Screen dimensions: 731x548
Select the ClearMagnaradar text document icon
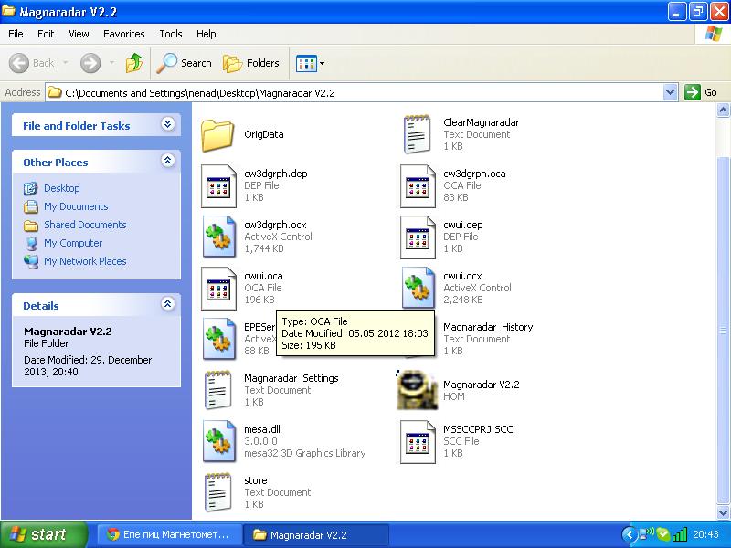418,135
